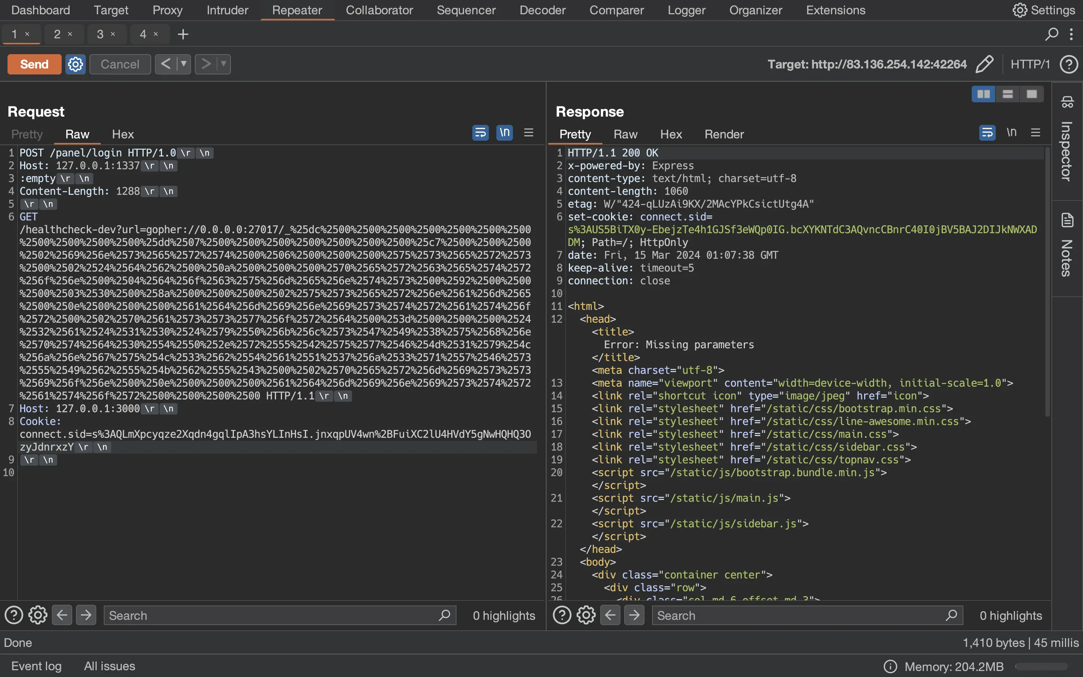Toggle word wrap in Request editor
The image size is (1083, 677).
(x=480, y=132)
